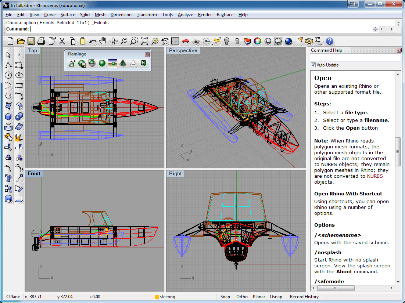Click the padlock Lock icon
The width and height of the screenshot is (405, 303).
click(x=237, y=41)
